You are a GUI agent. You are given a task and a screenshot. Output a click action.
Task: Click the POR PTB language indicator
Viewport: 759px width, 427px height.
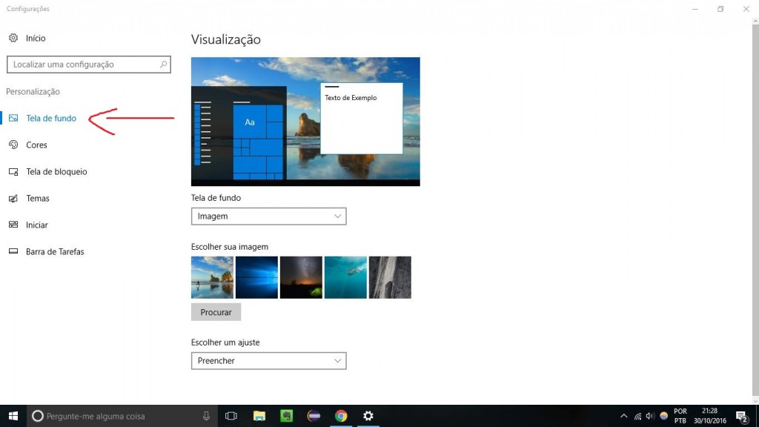click(x=680, y=416)
